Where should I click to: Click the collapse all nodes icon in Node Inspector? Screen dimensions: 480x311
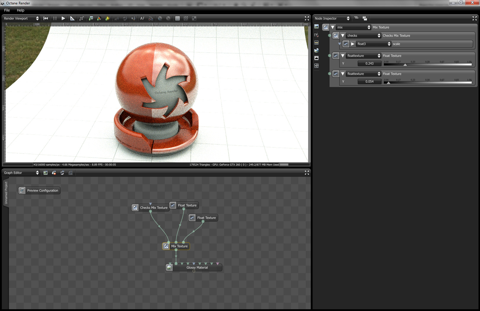click(x=357, y=18)
